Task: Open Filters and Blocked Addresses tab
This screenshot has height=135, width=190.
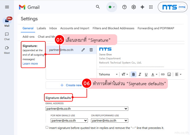Action: 113,28
